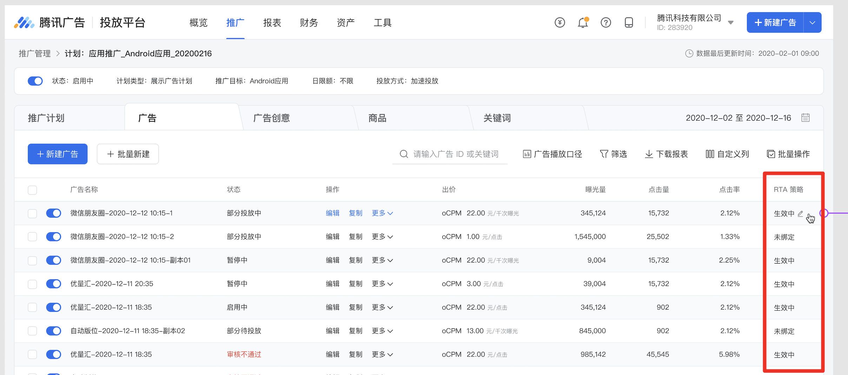
Task: Toggle off the 微信朋友圈-2020-12-12 10:15-1 ad switch
Action: (x=53, y=213)
